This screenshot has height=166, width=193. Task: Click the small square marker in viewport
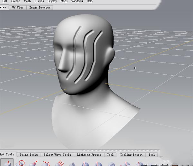tap(135, 68)
